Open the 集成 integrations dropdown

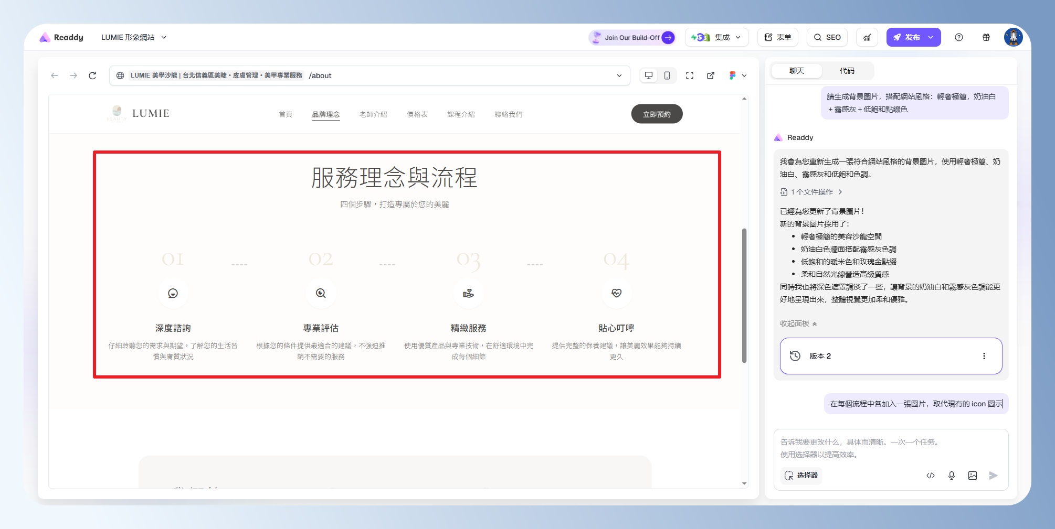point(716,37)
